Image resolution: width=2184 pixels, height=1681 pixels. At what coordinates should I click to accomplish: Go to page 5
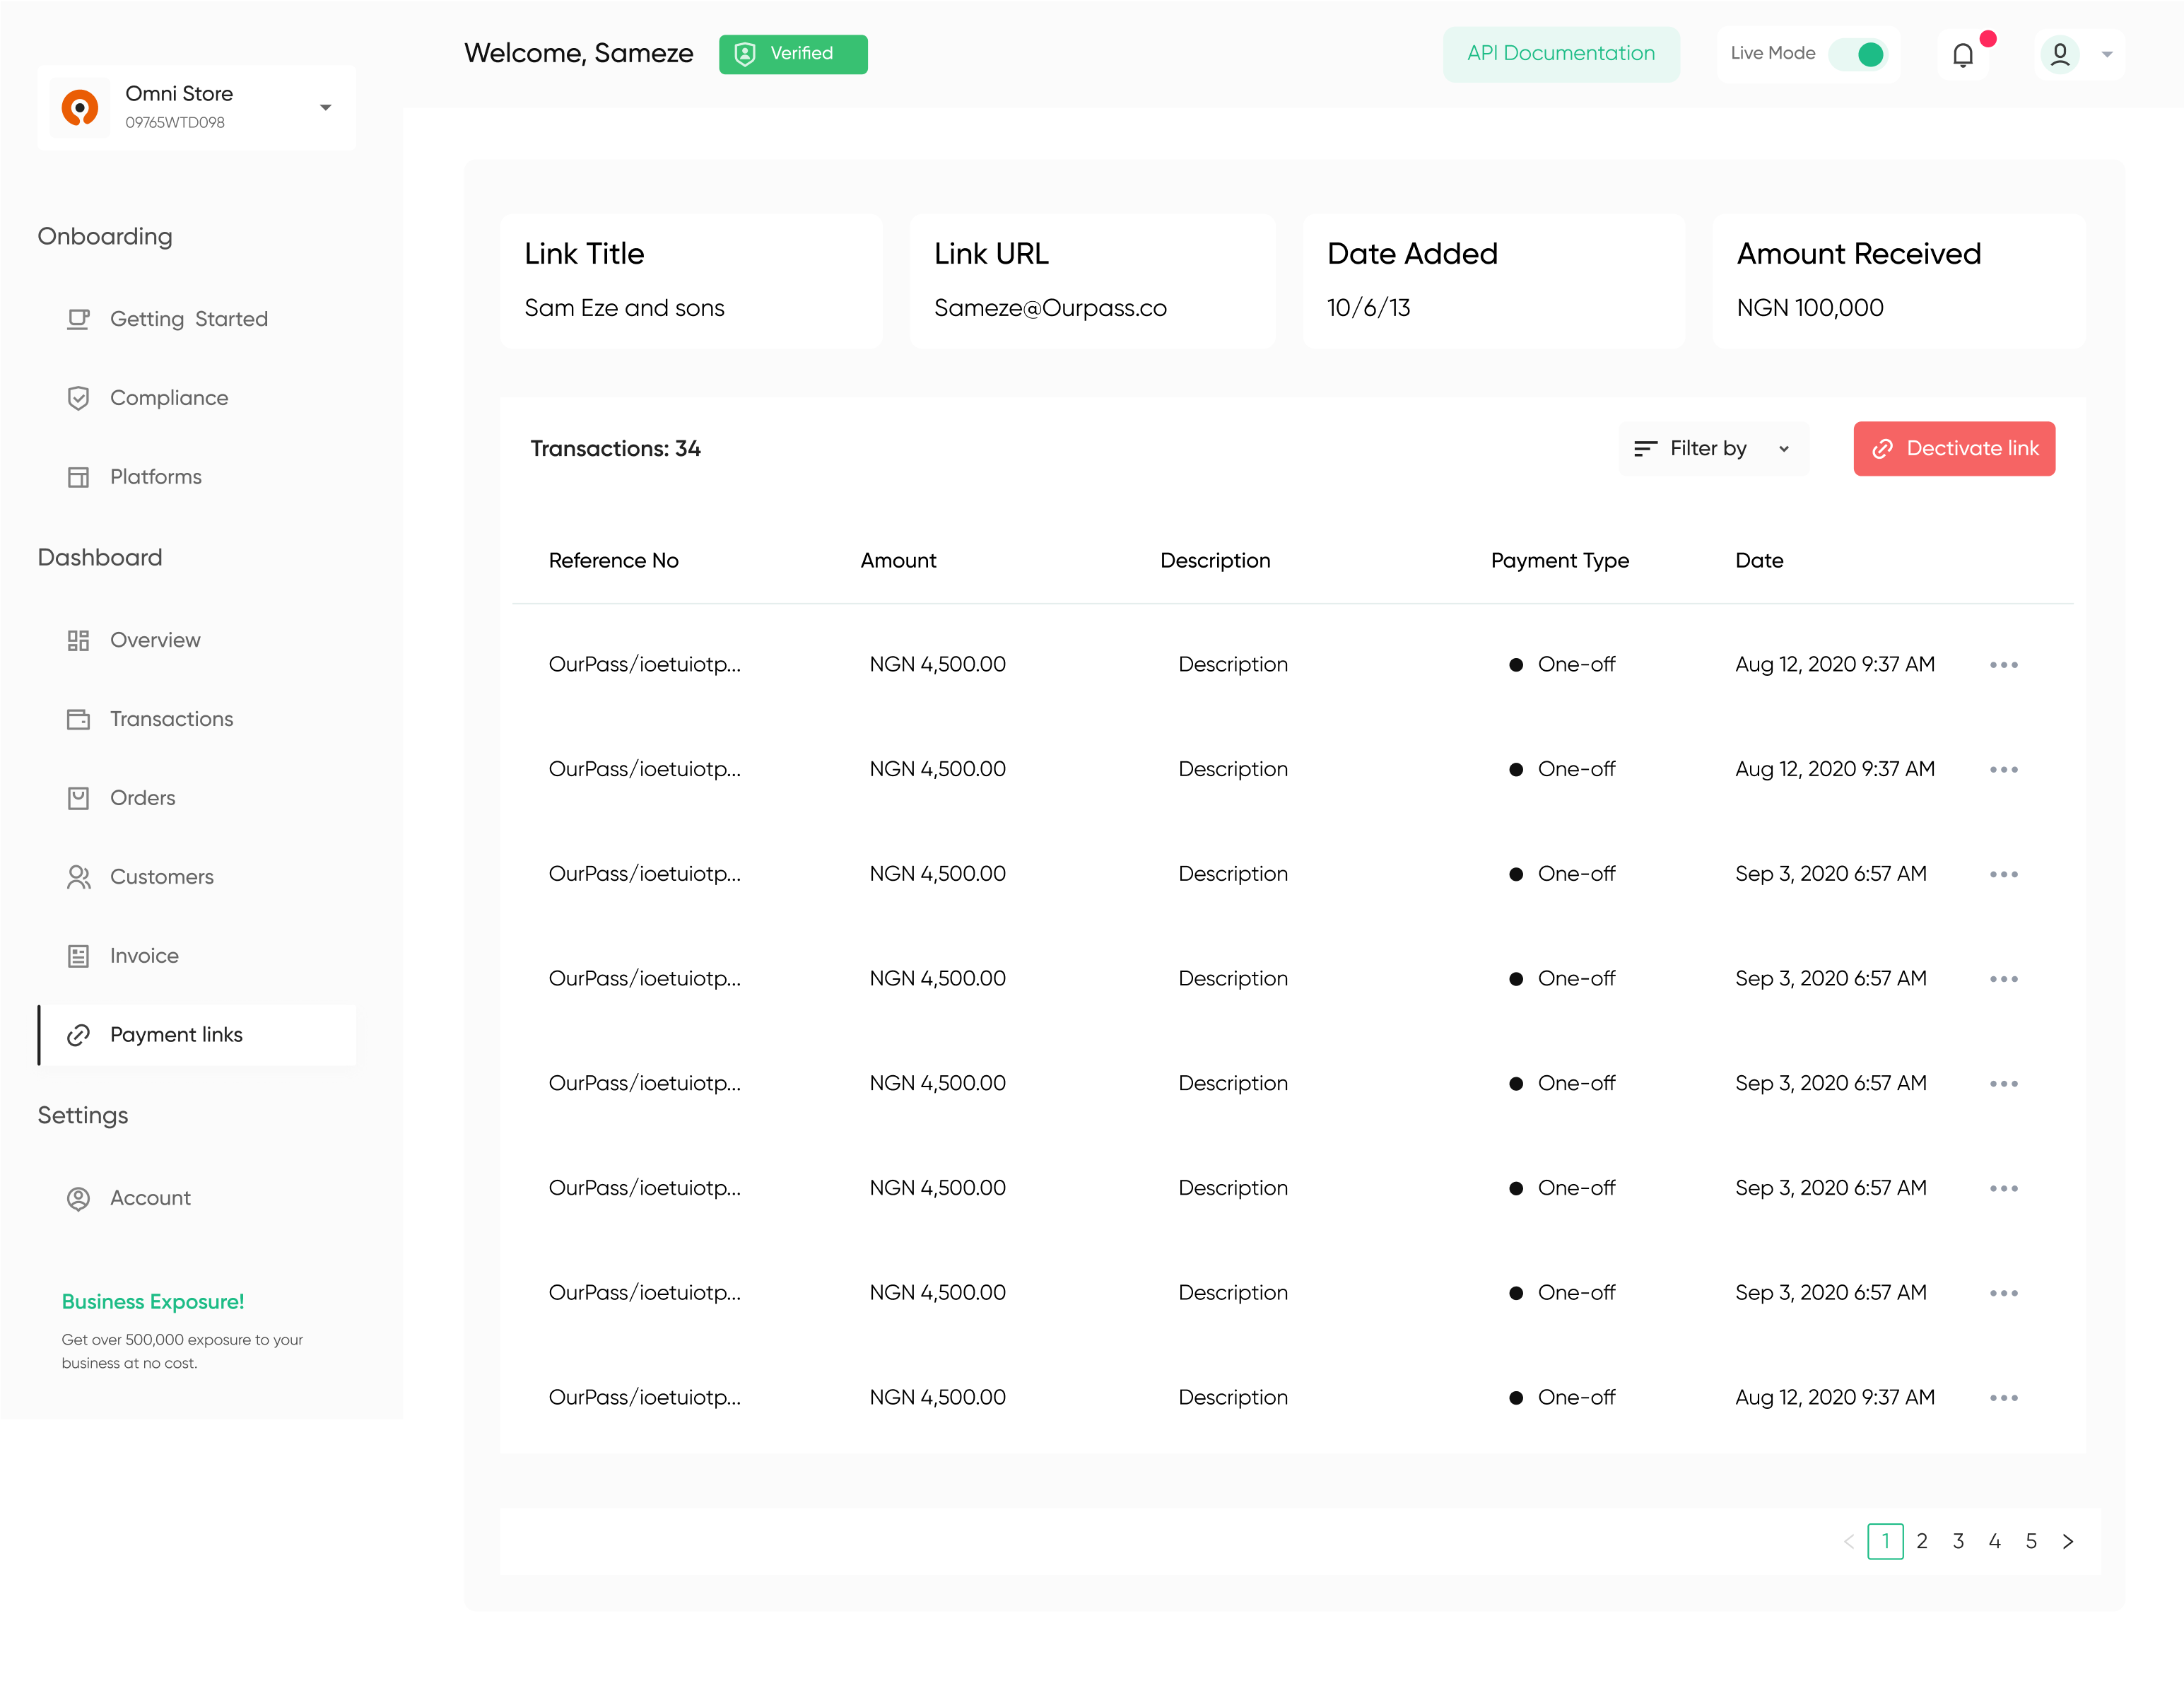tap(2031, 1541)
